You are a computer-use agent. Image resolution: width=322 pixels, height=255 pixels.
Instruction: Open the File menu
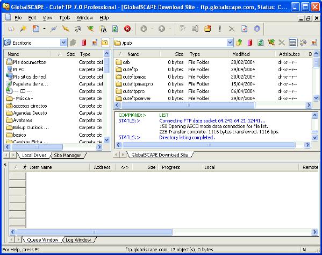click(18, 18)
